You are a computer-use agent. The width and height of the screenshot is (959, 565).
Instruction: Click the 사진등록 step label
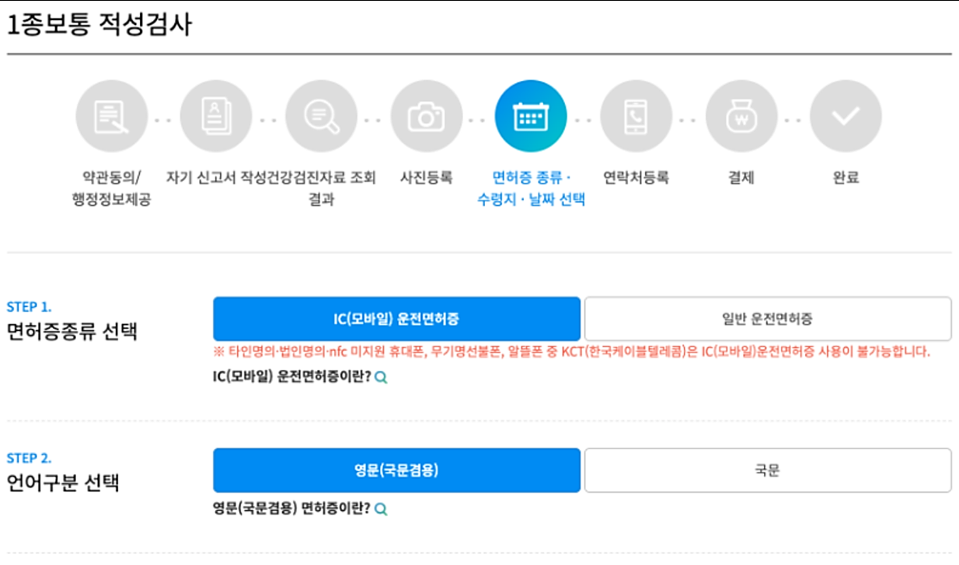click(427, 176)
